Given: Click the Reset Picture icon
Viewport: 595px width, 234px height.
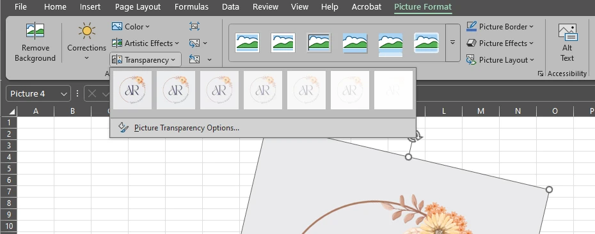Looking at the screenshot, I should 194,59.
